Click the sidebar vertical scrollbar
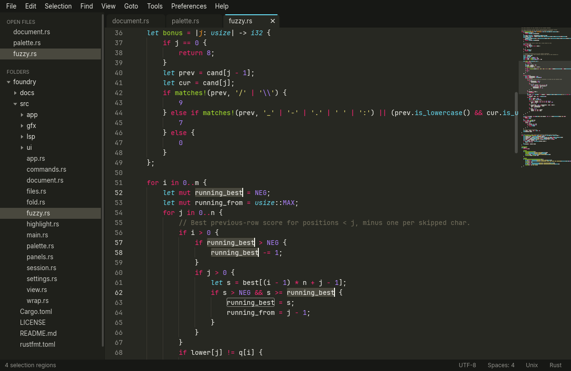 click(x=103, y=181)
